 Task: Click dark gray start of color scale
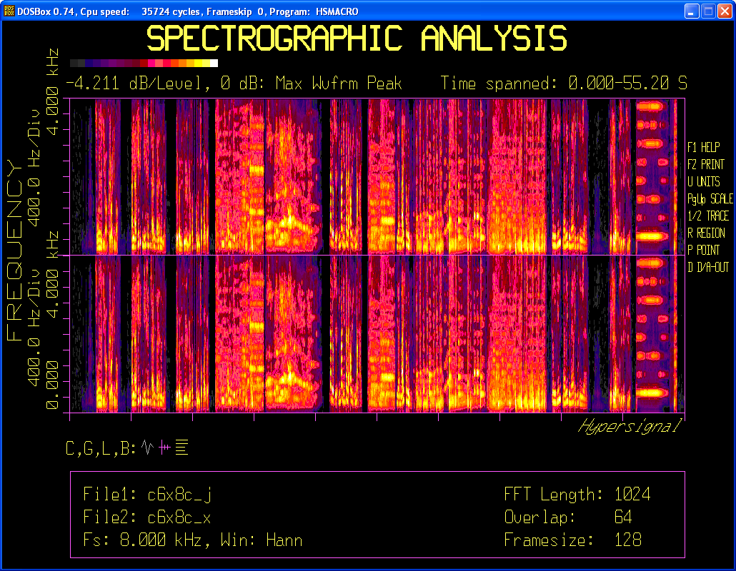pyautogui.click(x=74, y=63)
